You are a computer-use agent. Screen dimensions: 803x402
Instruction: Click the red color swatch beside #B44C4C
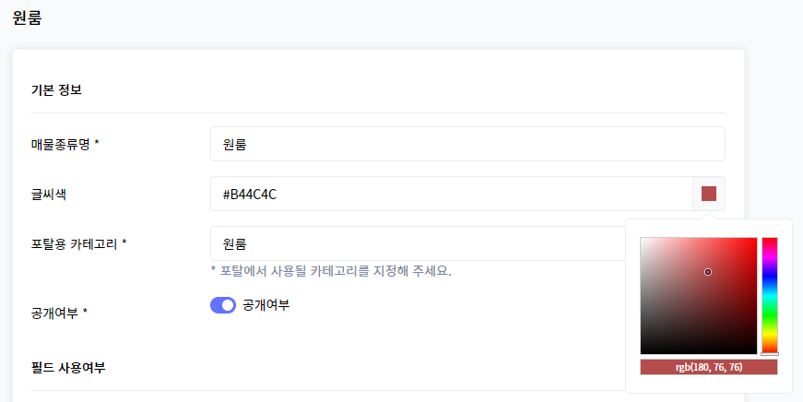(x=709, y=194)
